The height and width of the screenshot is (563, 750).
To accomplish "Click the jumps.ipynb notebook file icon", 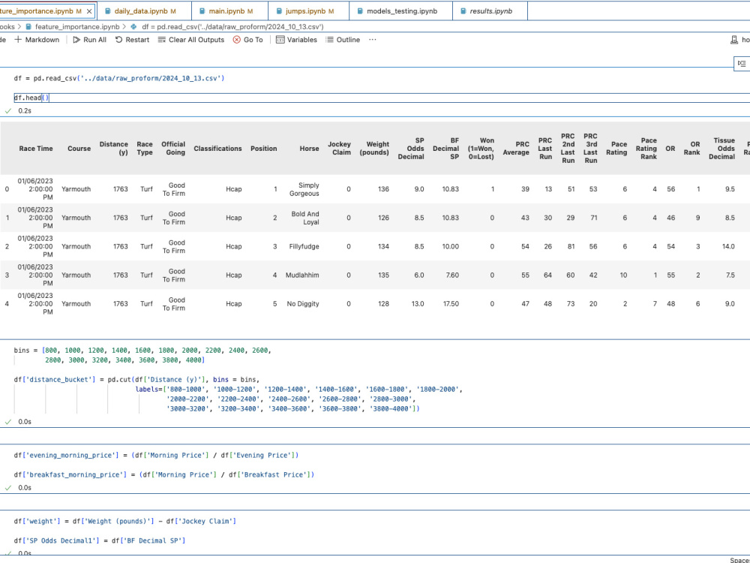I will pos(279,11).
